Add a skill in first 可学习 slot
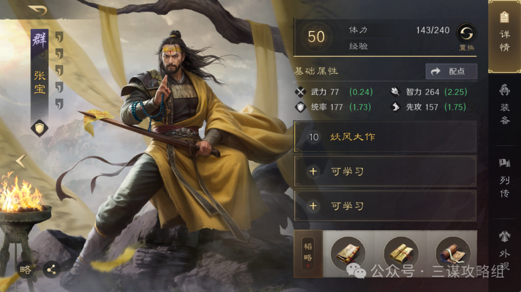 (385, 172)
